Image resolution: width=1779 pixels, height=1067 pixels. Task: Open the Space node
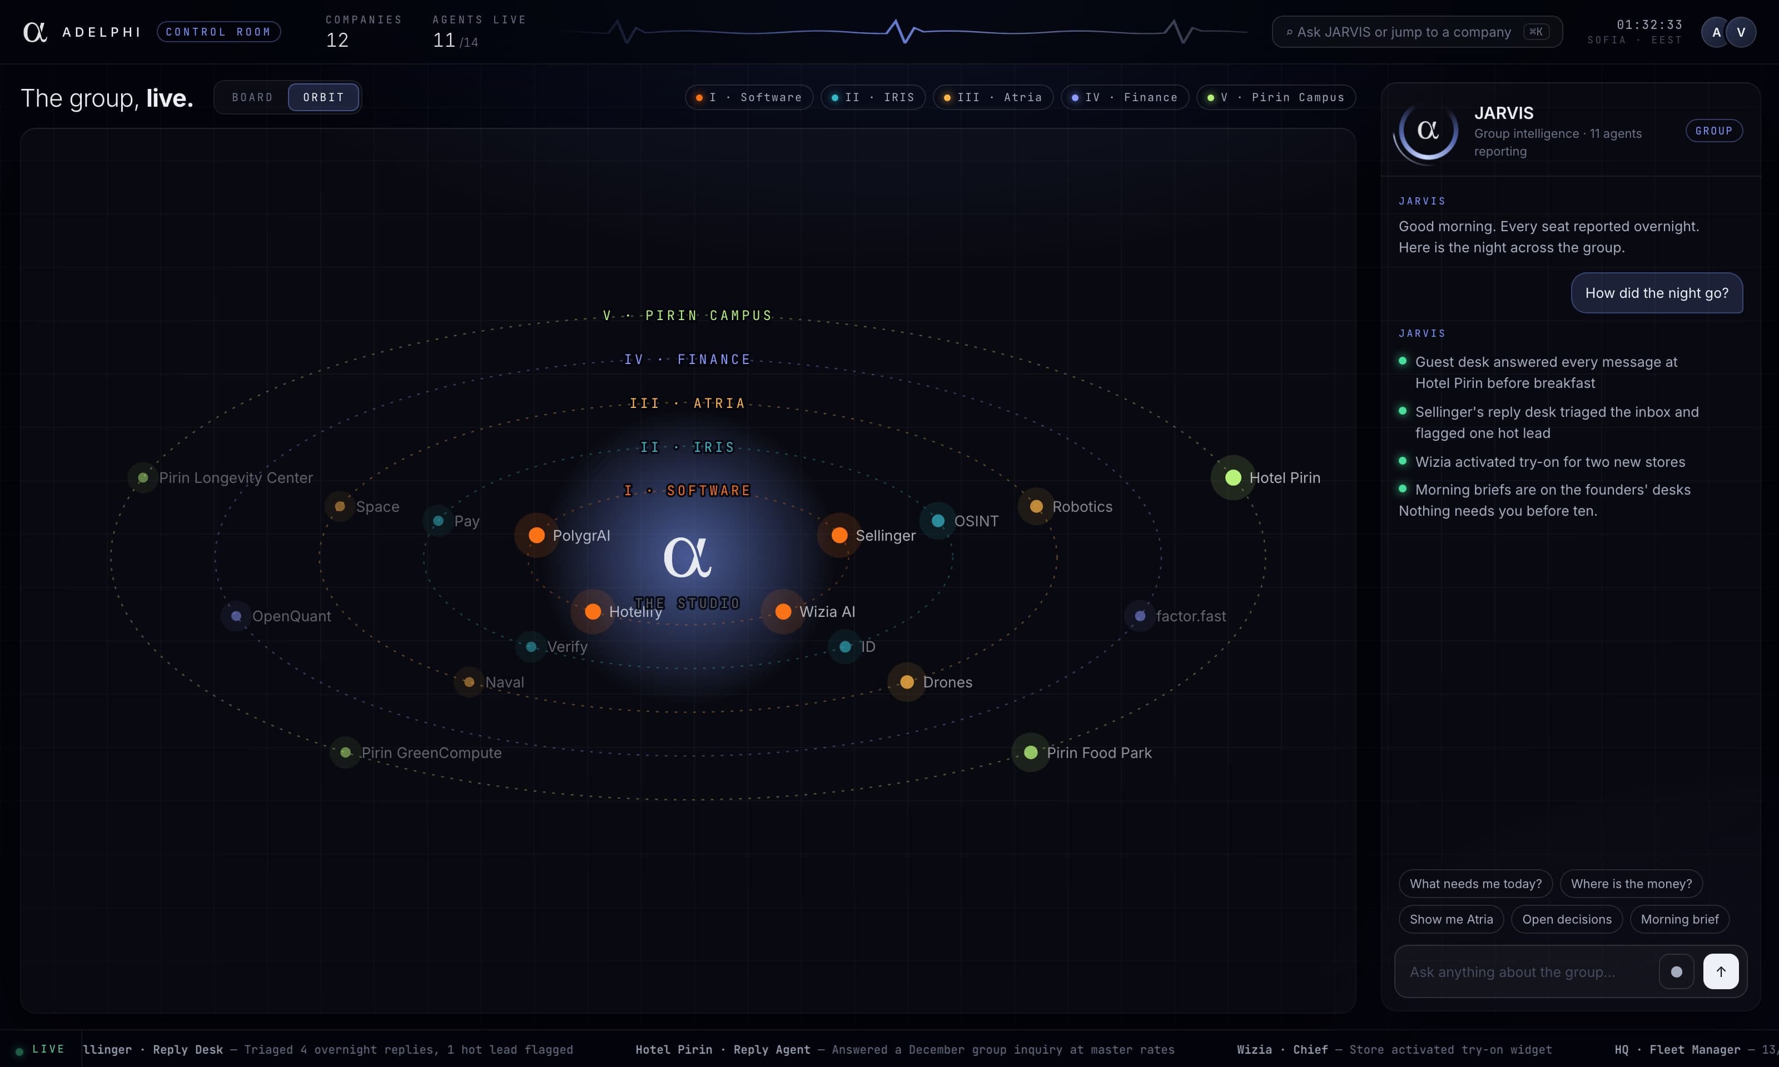pyautogui.click(x=340, y=506)
